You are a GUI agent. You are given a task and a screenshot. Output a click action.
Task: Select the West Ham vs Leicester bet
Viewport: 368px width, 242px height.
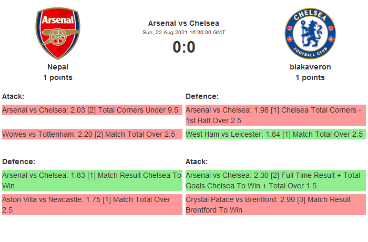pyautogui.click(x=275, y=134)
